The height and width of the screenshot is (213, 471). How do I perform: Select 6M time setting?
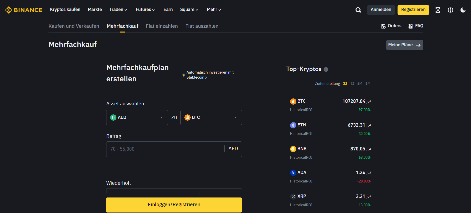(x=360, y=84)
